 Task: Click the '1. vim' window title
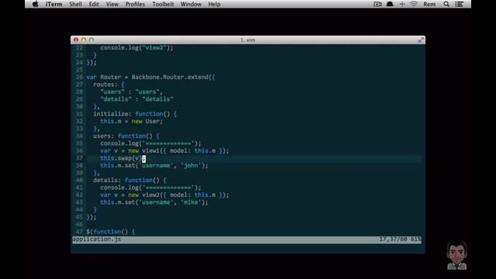pos(248,40)
